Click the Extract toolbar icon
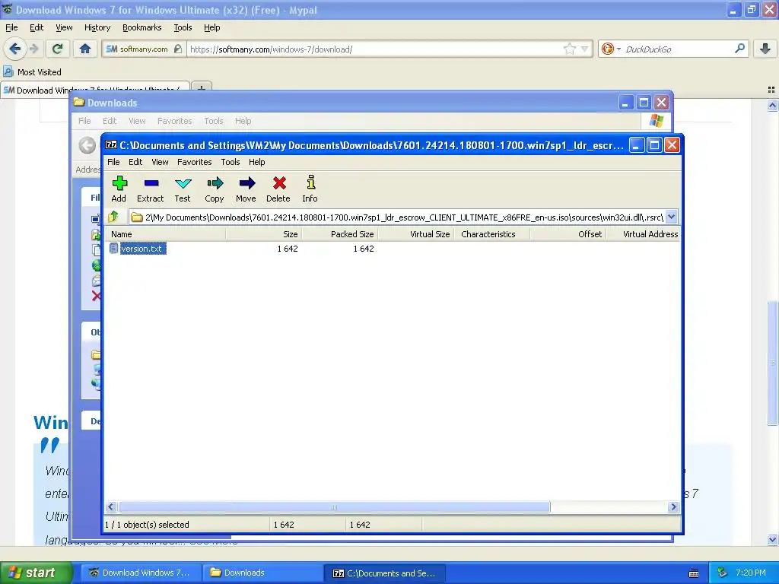Viewport: 779px width, 584px height. (x=150, y=189)
